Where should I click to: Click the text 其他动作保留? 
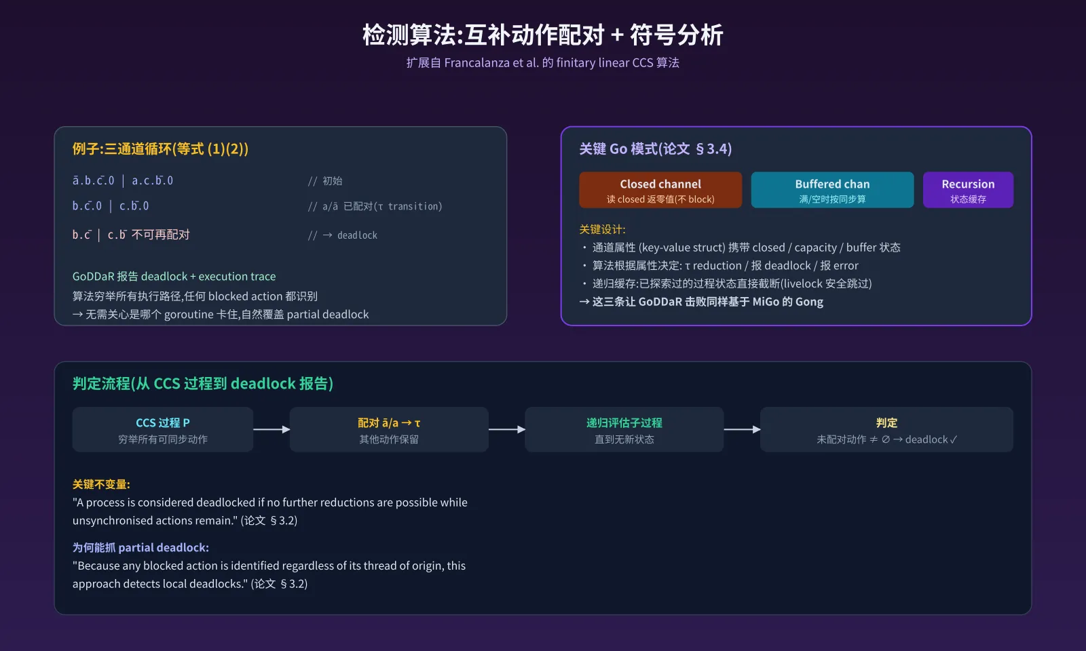[389, 439]
